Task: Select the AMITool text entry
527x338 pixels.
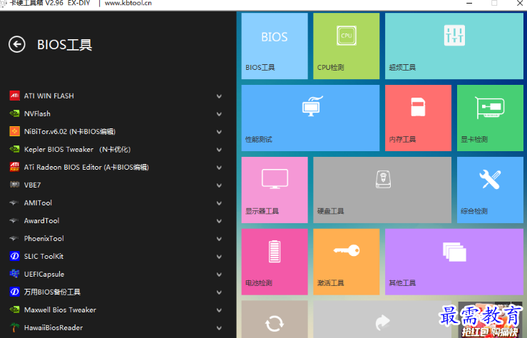Action: (38, 203)
